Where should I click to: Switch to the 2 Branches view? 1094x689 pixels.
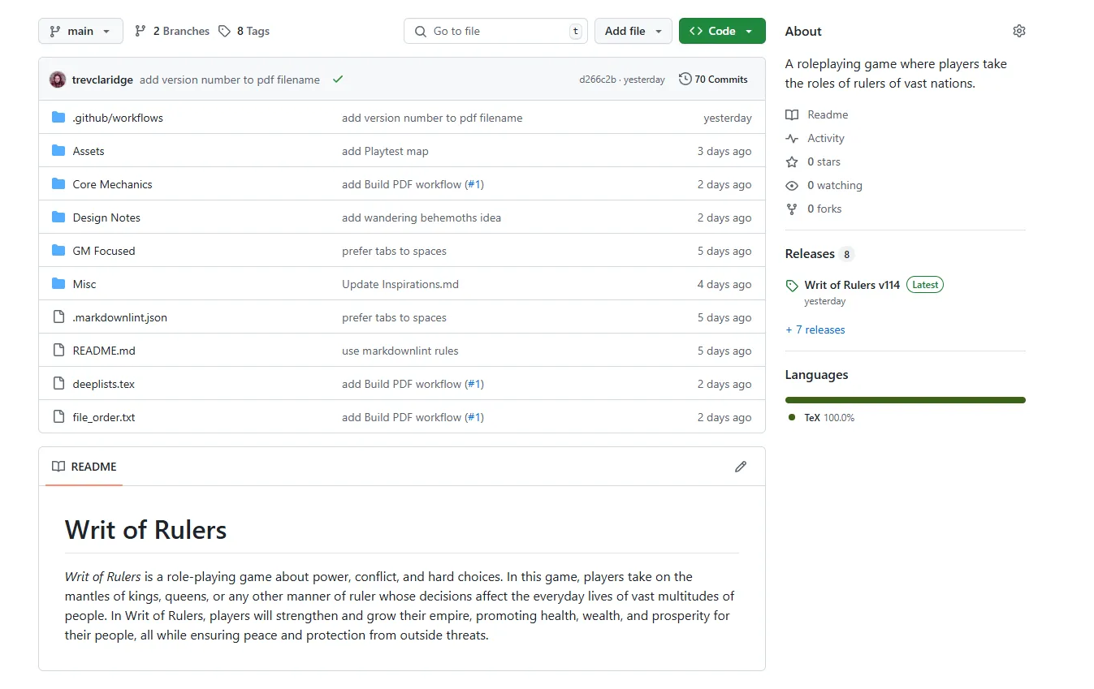click(x=171, y=30)
